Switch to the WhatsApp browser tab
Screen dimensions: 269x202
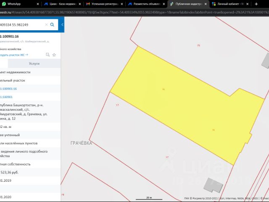click(19, 4)
